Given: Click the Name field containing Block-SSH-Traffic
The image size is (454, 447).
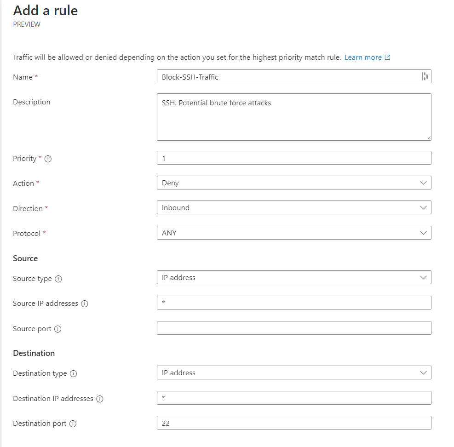Looking at the screenshot, I should click(x=287, y=77).
